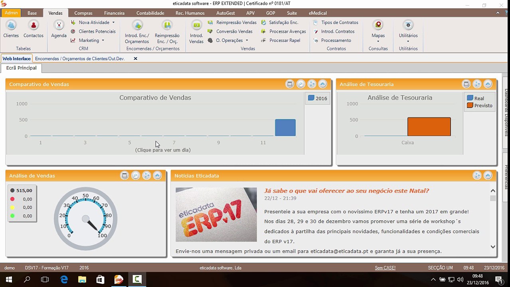Switch to the AutoGest tab
This screenshot has width=510, height=287.
(225, 13)
